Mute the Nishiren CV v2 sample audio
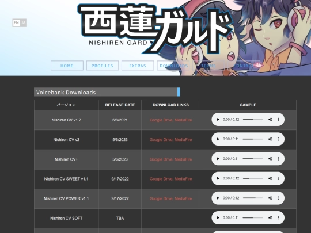The image size is (311, 233). pos(270,139)
